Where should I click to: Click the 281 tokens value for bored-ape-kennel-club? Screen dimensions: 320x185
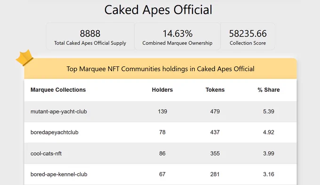pyautogui.click(x=215, y=174)
